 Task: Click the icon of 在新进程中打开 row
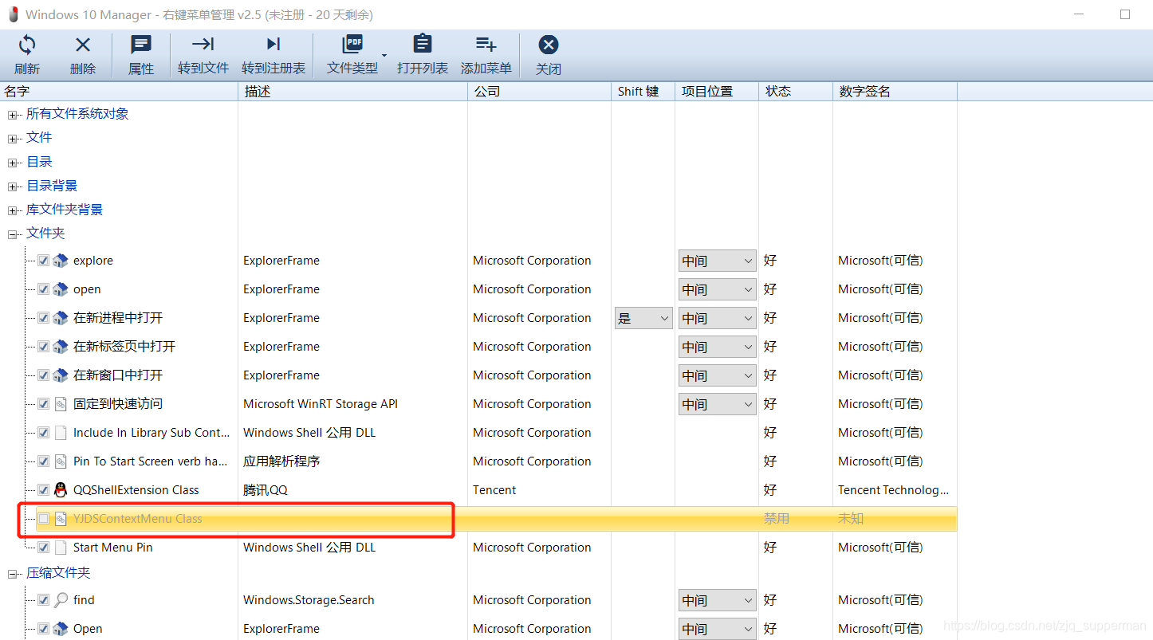pyautogui.click(x=61, y=318)
